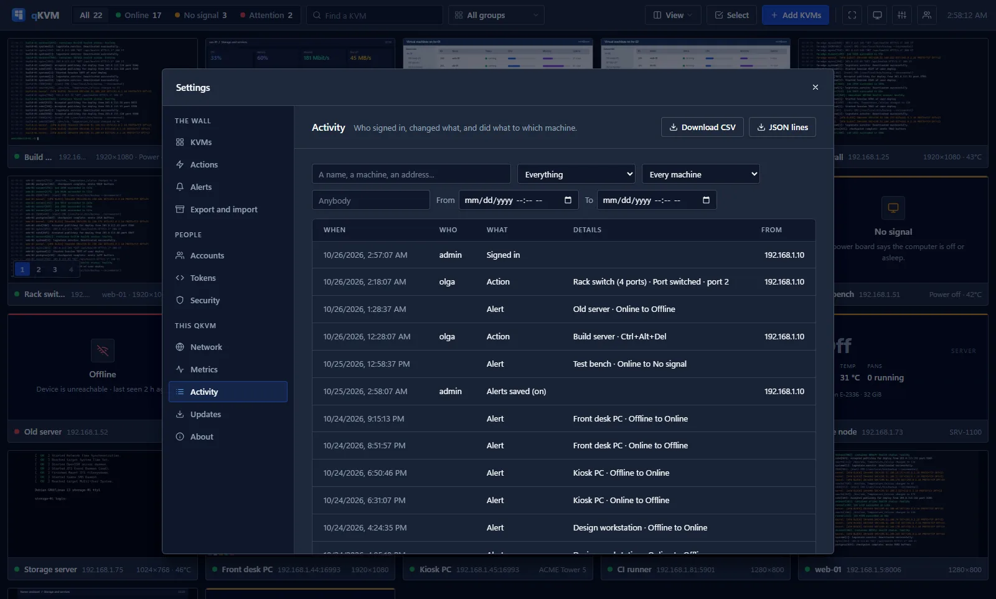This screenshot has height=599, width=996.
Task: Open Actions settings section
Action: click(x=228, y=164)
